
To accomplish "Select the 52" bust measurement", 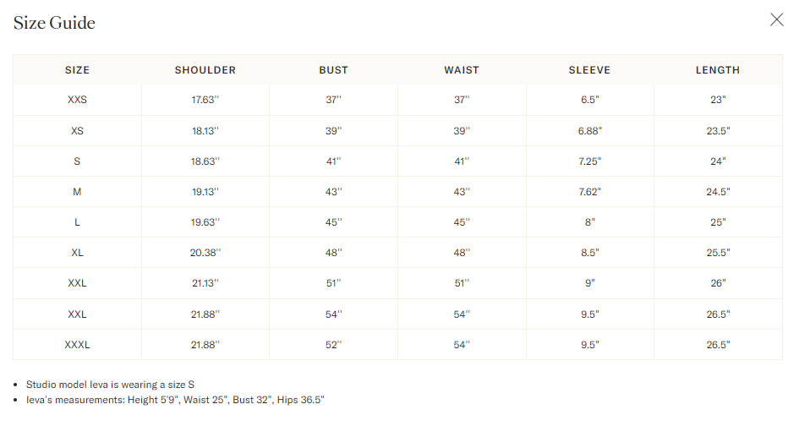I will [333, 345].
